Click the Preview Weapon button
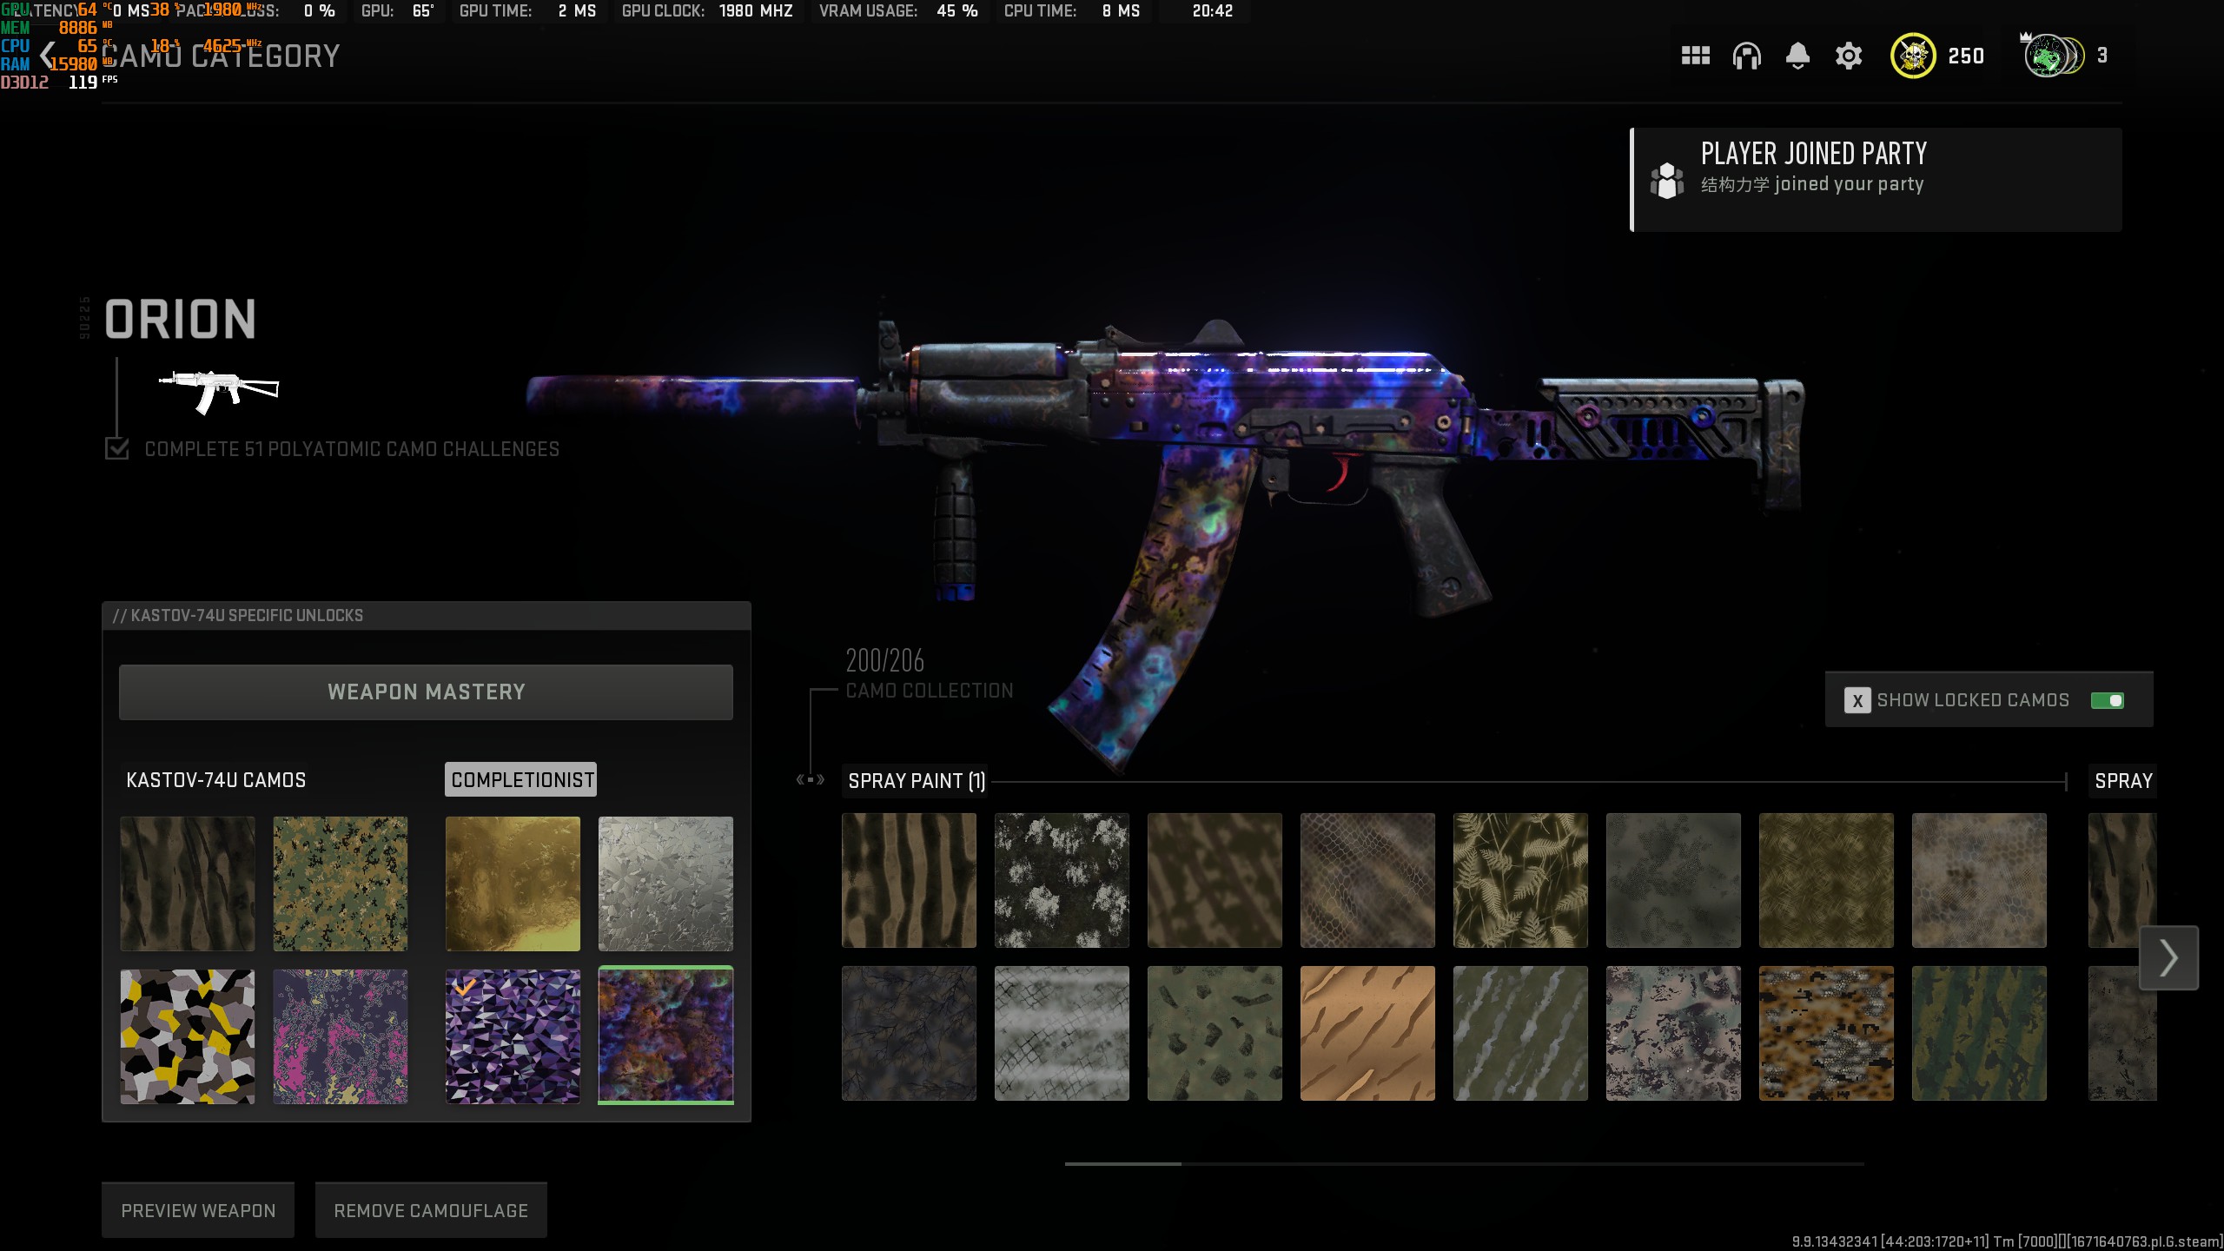Viewport: 2224px width, 1251px height. tap(198, 1210)
